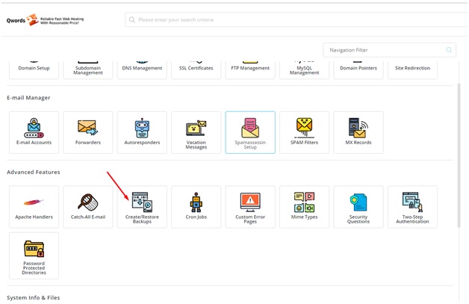Open Spamassassin Setup

pos(250,132)
